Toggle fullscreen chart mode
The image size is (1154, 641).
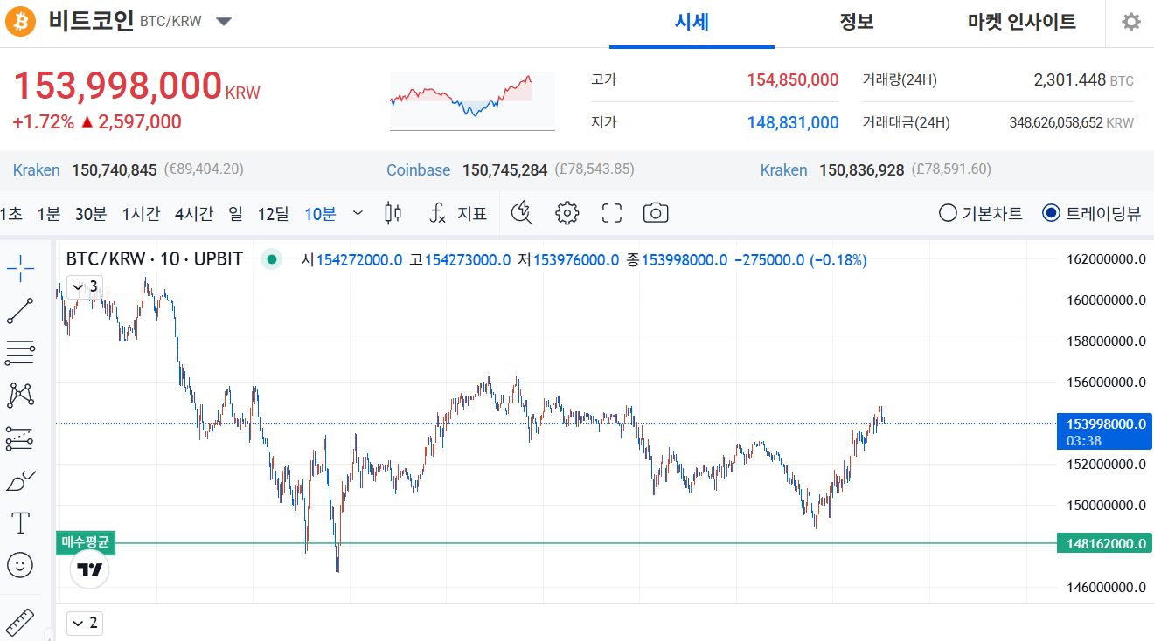(x=612, y=213)
